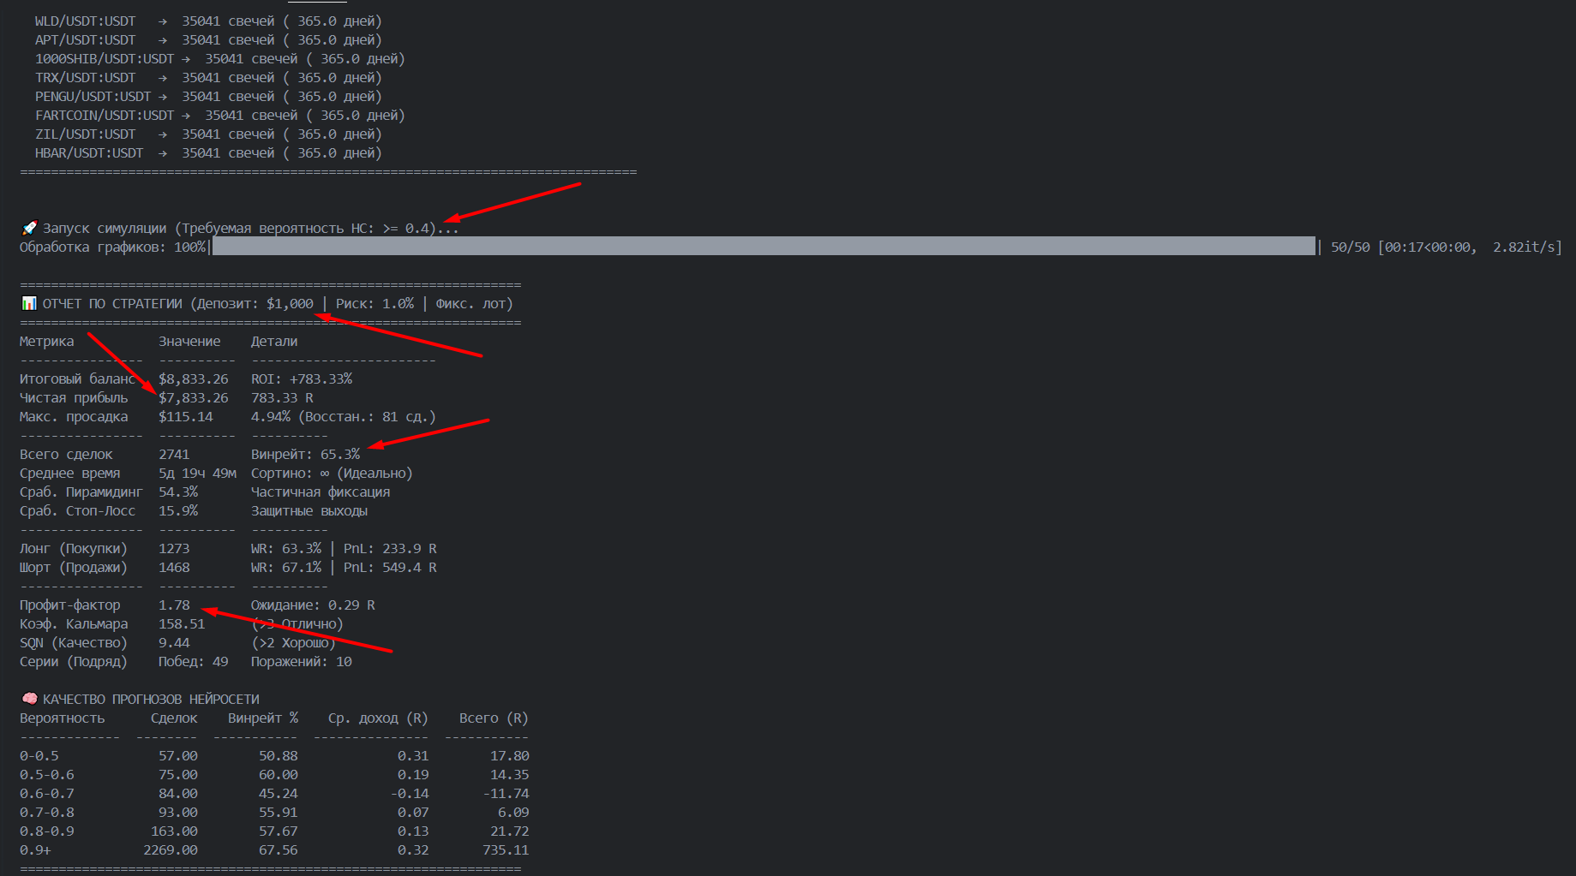Click the gray progress bar at 100%
Screen dimensions: 1576x876
click(x=764, y=247)
